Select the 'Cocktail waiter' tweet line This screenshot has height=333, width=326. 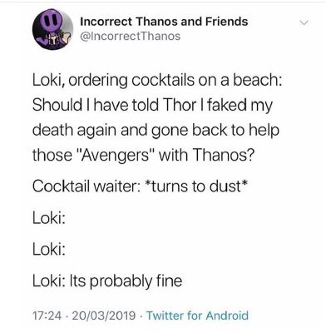pos(140,186)
